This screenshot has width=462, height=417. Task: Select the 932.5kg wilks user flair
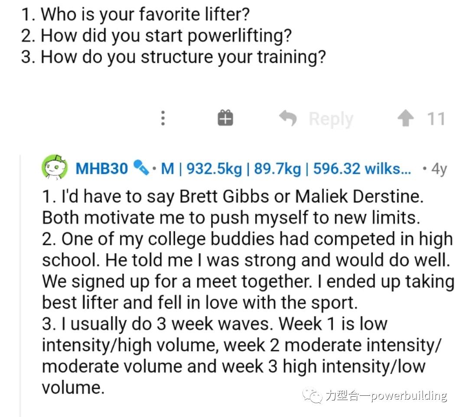(x=286, y=168)
